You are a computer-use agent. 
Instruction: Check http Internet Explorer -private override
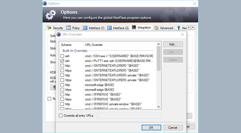[x=62, y=75]
